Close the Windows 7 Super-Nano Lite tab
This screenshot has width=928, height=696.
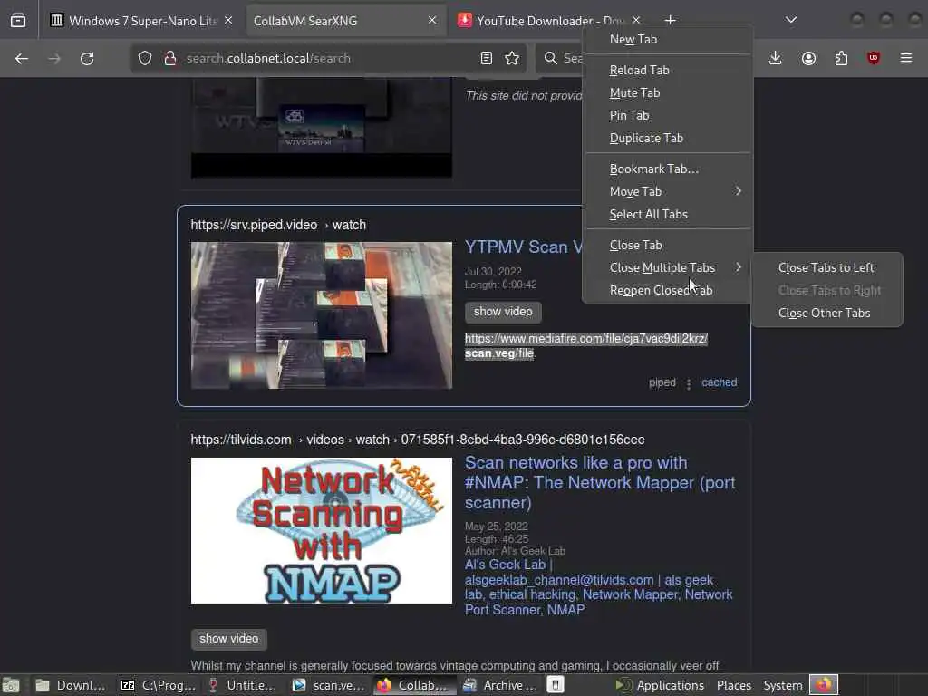coord(228,21)
